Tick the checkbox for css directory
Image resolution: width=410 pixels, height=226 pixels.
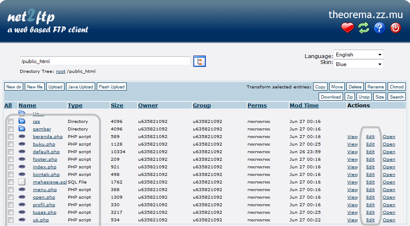11,121
